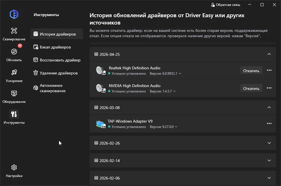Screen dimensions: 281x186
Task: Open the Ускорение rocket section
Action: [x=14, y=76]
